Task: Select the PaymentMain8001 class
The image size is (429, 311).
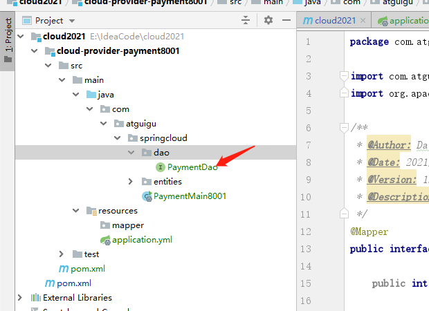Action: [x=190, y=196]
